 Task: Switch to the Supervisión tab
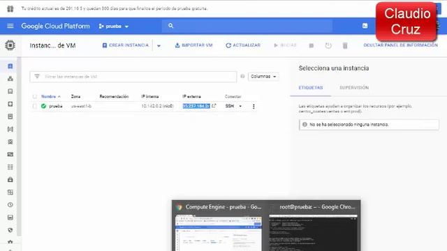click(354, 88)
